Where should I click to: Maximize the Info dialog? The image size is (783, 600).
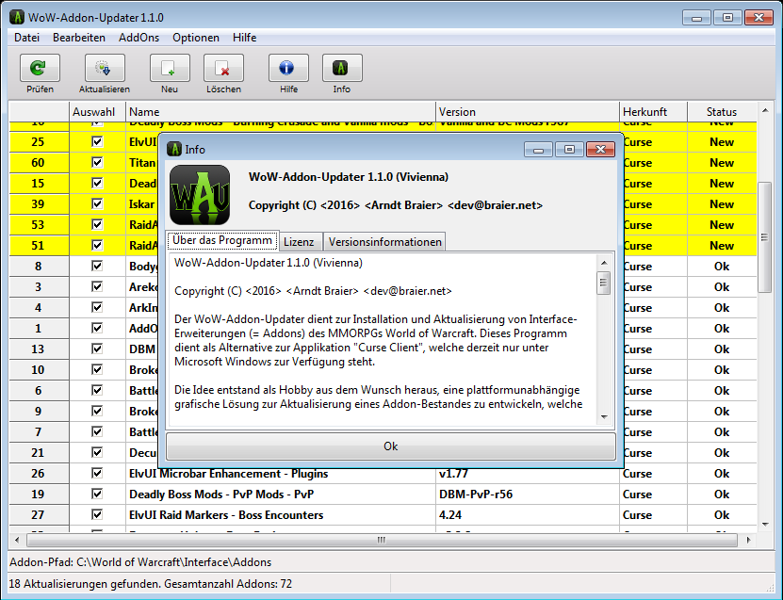pos(569,149)
